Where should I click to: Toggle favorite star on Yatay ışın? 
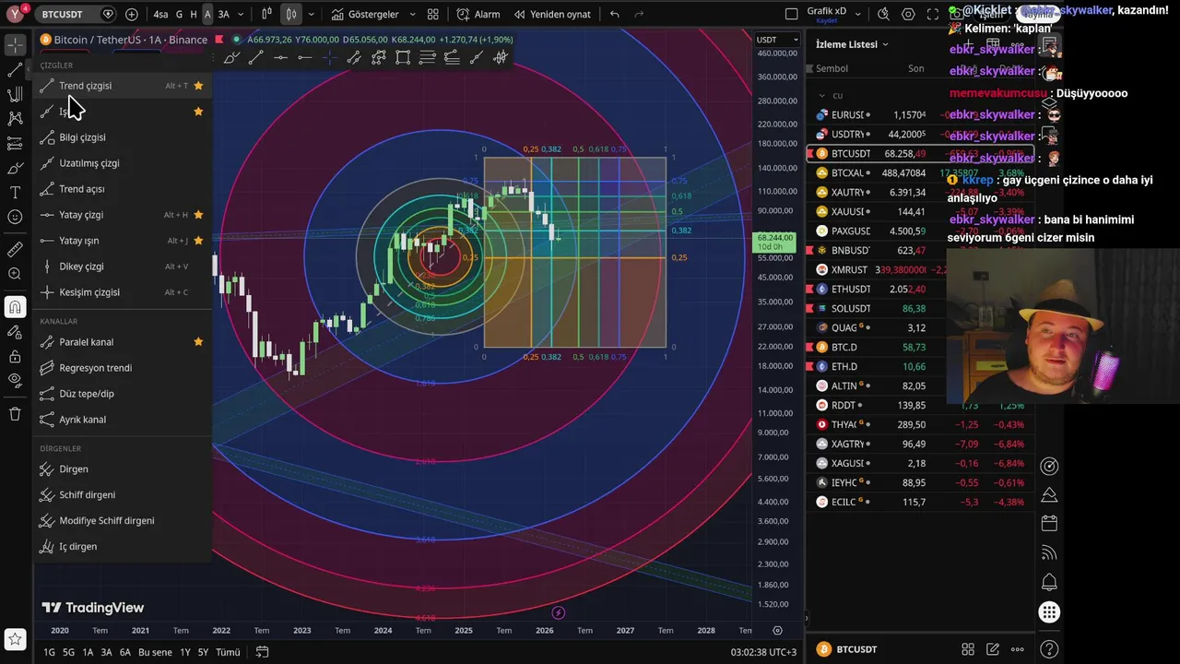[x=198, y=241]
